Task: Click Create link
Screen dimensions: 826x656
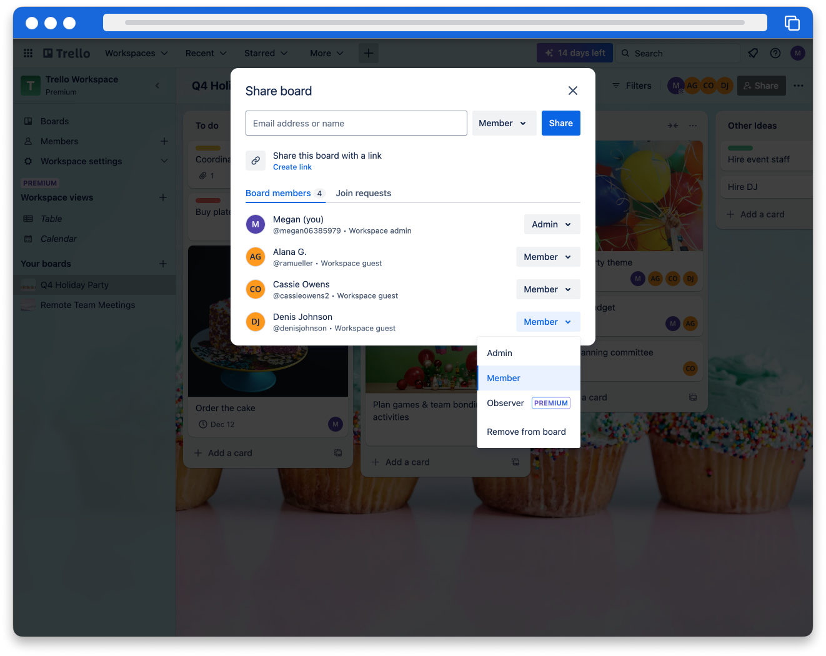Action: tap(292, 167)
